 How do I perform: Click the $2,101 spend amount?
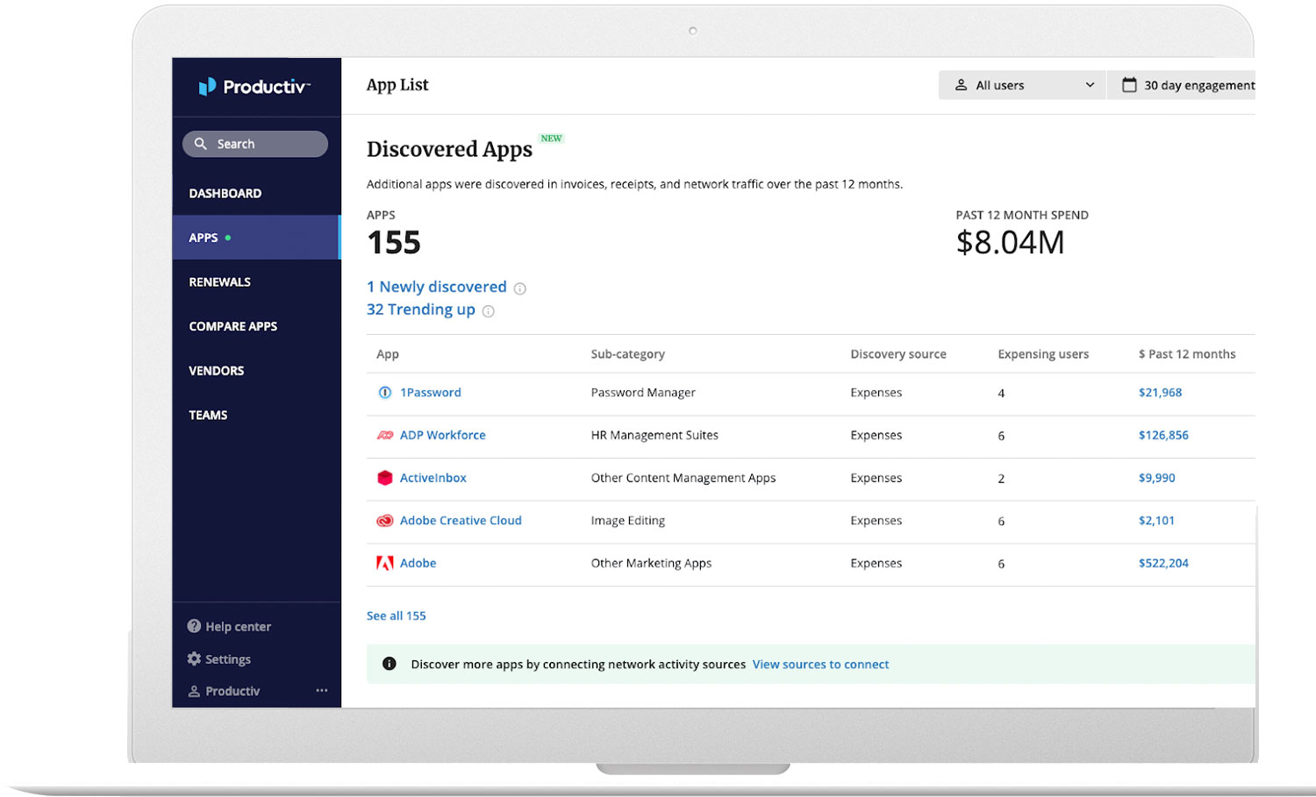tap(1156, 521)
